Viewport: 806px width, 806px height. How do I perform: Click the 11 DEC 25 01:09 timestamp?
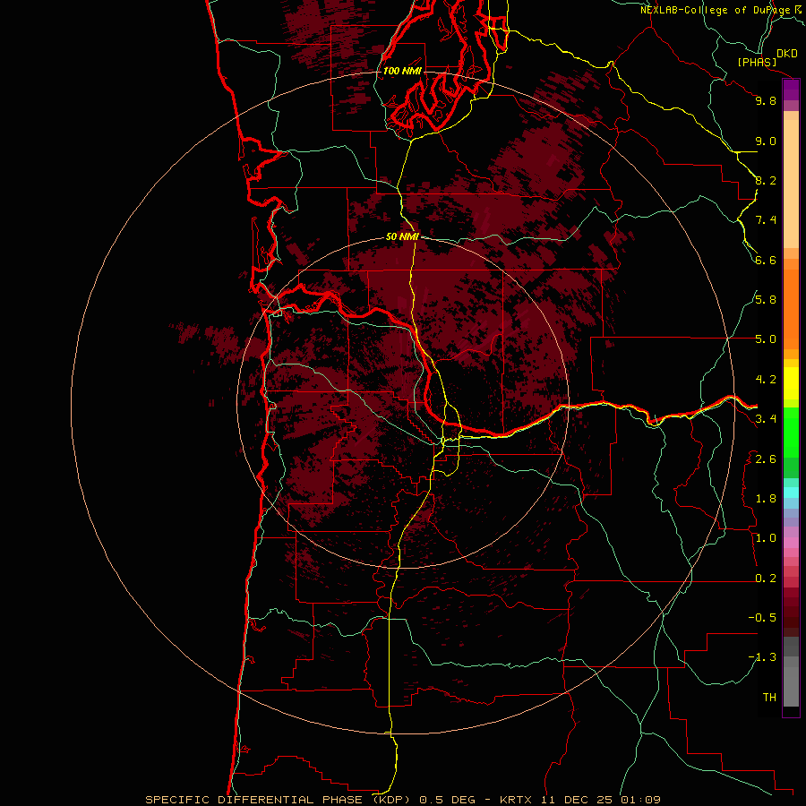pyautogui.click(x=600, y=800)
